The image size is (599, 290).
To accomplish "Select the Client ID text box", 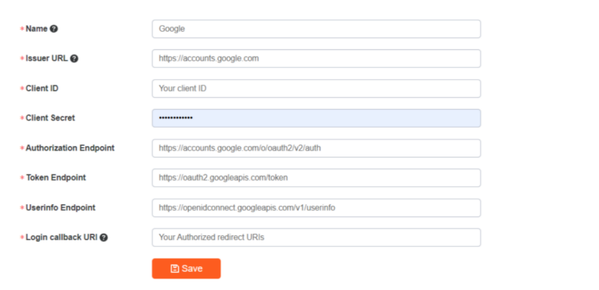I will [316, 89].
